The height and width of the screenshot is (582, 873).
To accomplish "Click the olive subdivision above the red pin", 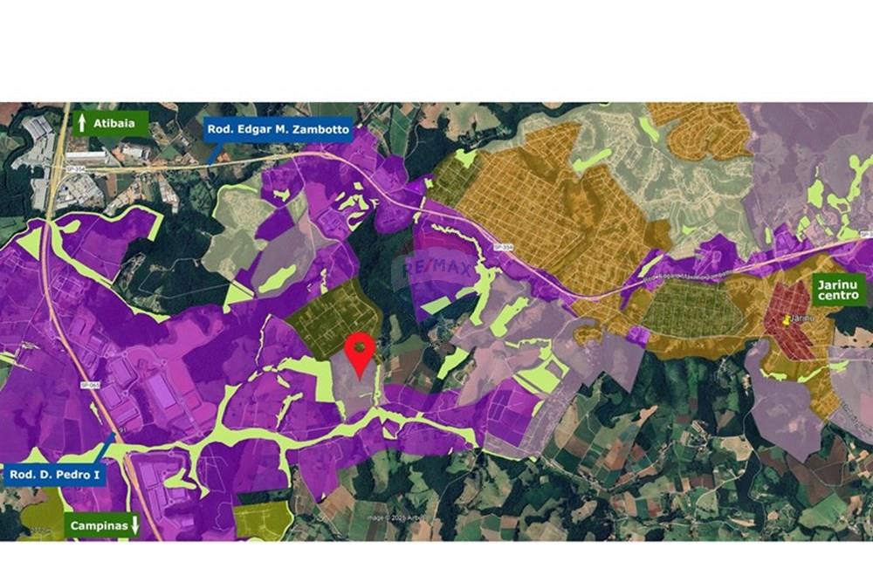I will (x=333, y=316).
